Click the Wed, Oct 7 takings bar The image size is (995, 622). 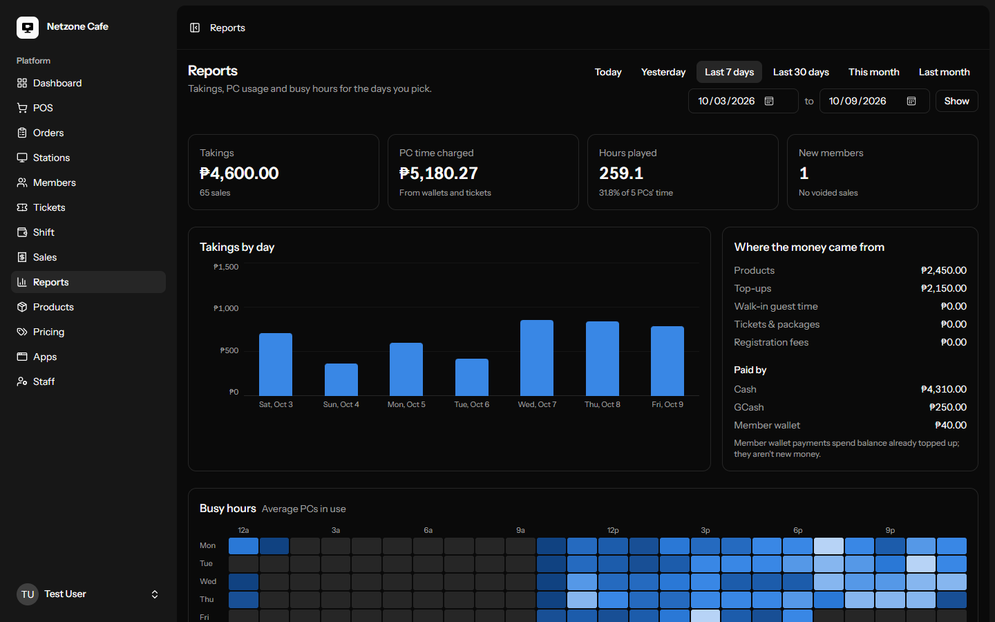click(537, 358)
